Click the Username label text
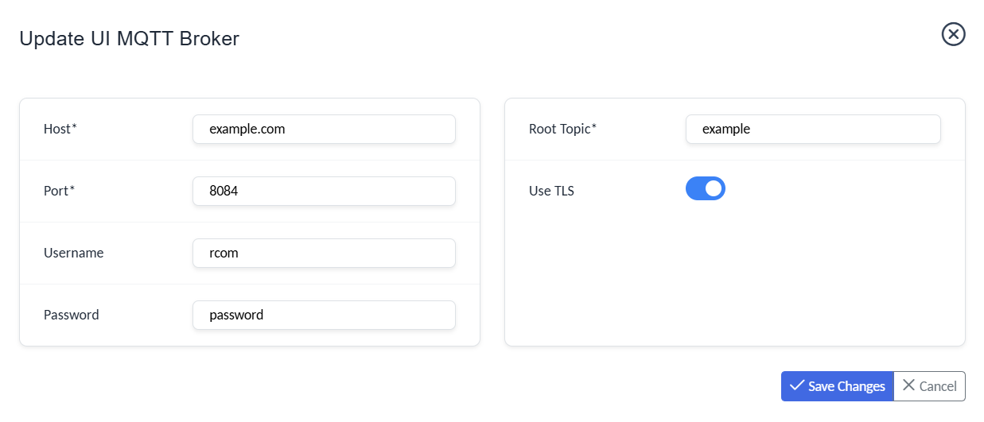The width and height of the screenshot is (984, 422). [73, 253]
